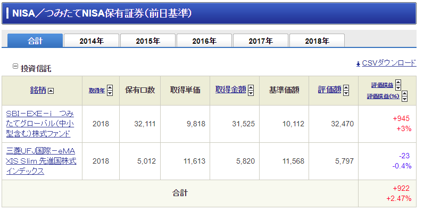Click the 評価額 header link
Screen dimensions: 424x210
point(330,90)
